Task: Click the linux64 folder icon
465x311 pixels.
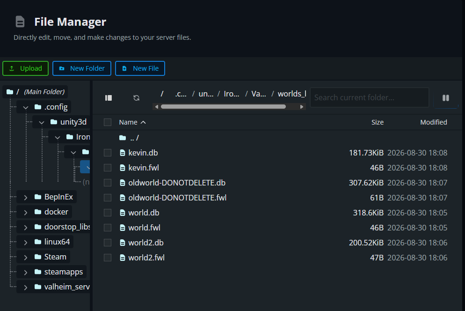Action: pyautogui.click(x=38, y=242)
